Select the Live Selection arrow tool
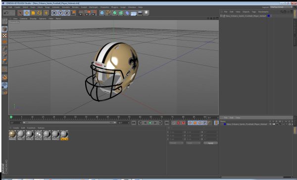 click(20, 13)
